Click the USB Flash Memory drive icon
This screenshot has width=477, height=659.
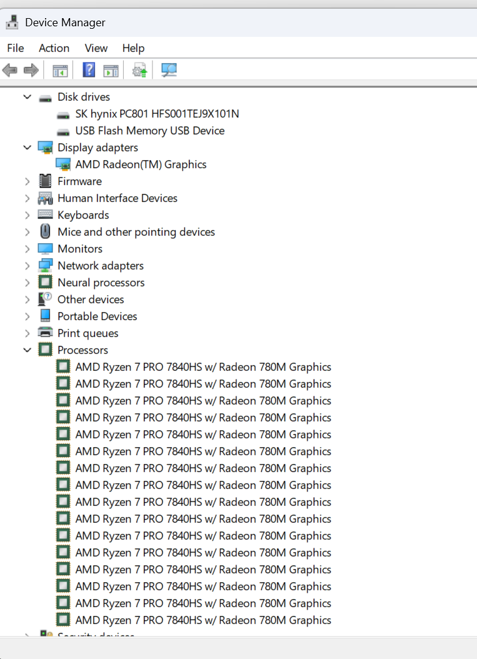click(x=63, y=132)
